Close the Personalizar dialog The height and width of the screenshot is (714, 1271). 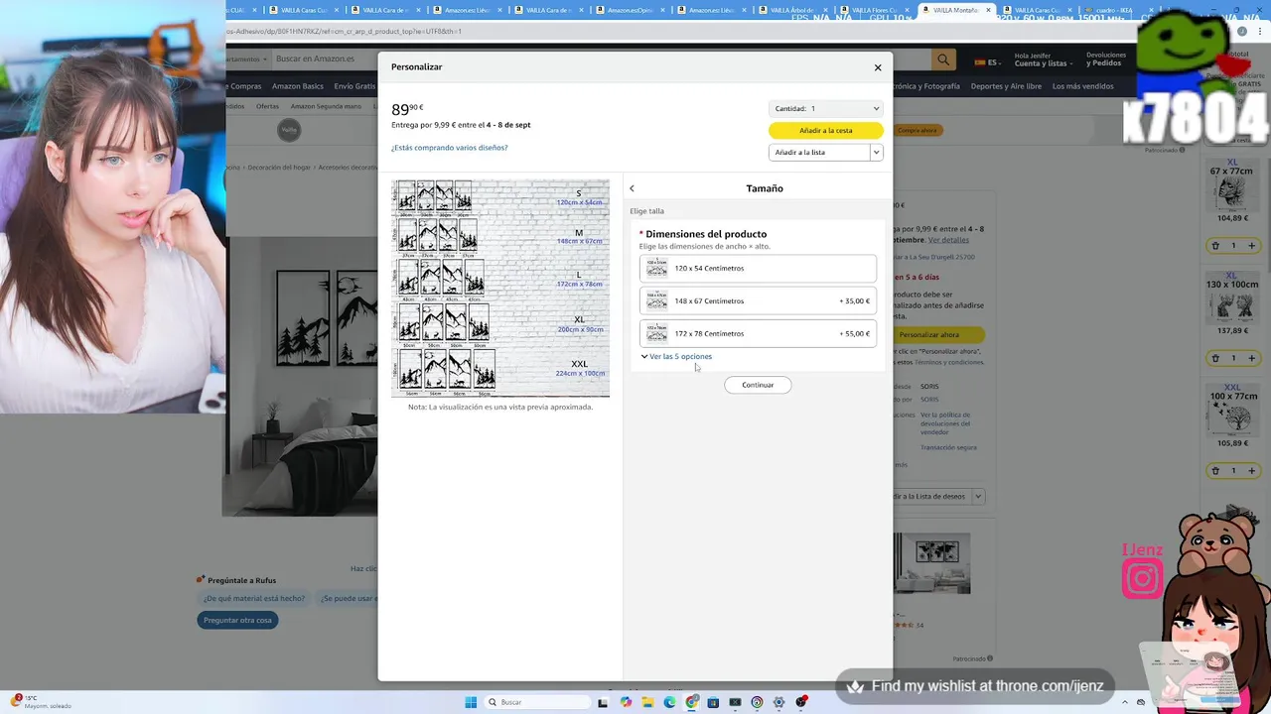[878, 67]
